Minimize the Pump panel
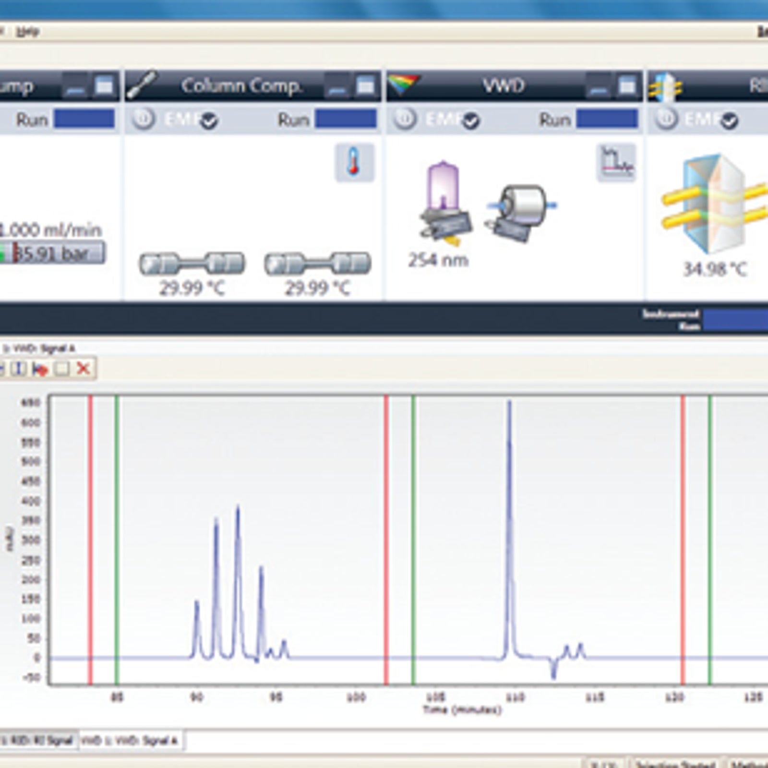Screen dimensions: 768x768 (75, 86)
